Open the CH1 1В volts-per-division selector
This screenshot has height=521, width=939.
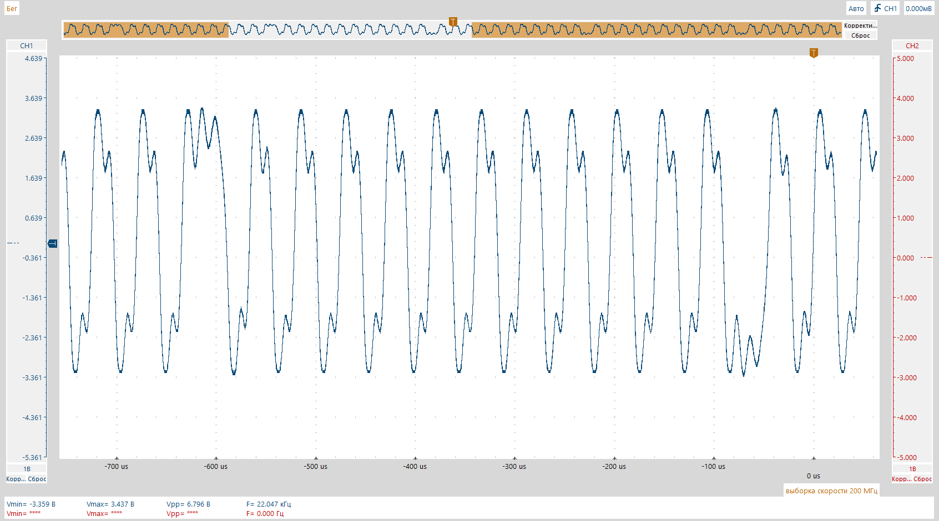(27, 469)
